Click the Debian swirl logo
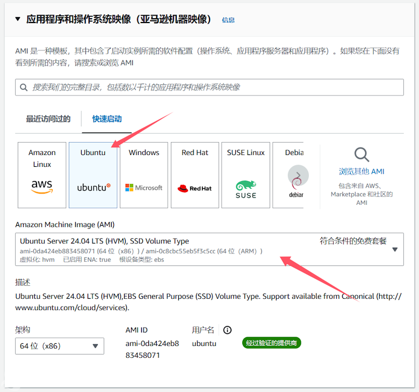The image size is (419, 392). 296,184
